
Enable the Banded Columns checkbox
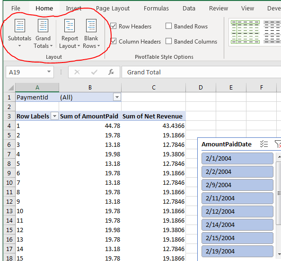pyautogui.click(x=168, y=41)
